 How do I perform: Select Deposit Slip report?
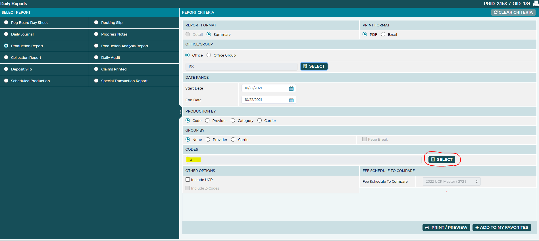(6, 69)
